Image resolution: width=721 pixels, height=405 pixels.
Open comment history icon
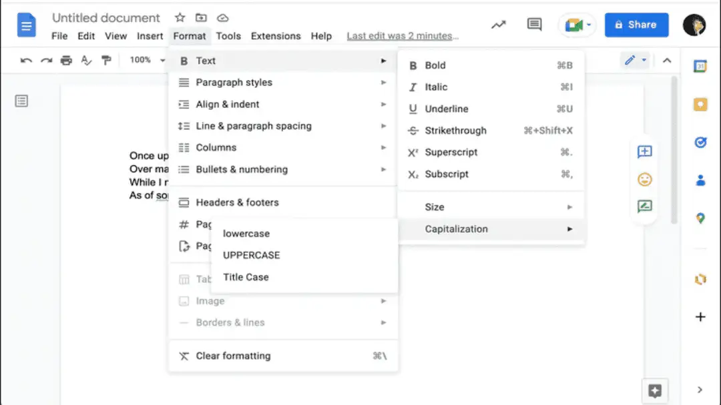[x=534, y=24]
